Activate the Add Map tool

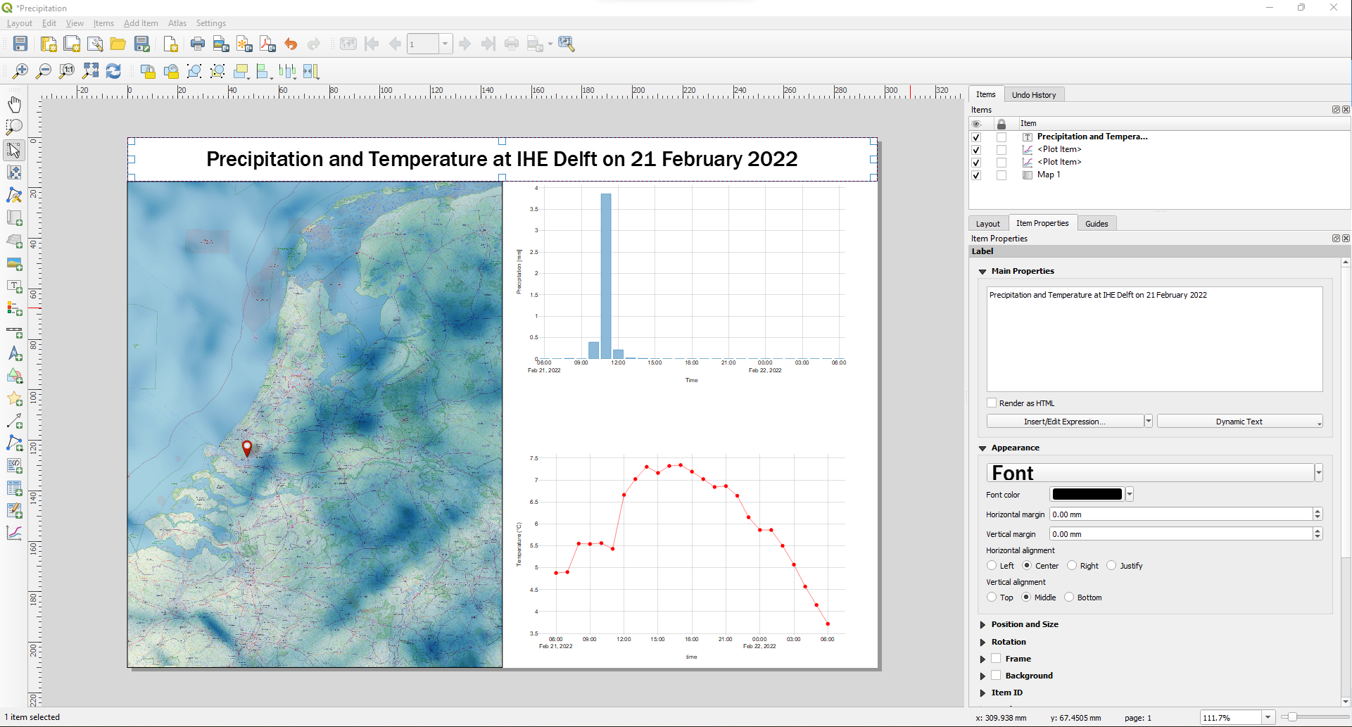pyautogui.click(x=14, y=218)
